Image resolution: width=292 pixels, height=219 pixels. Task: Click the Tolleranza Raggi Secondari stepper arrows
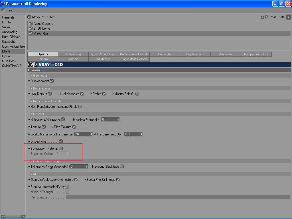coord(87,167)
